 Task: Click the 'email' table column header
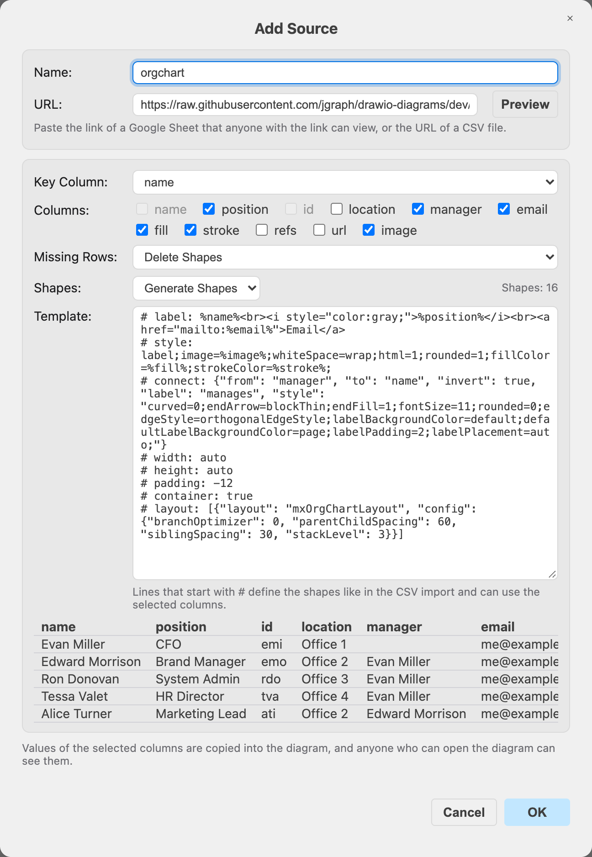pyautogui.click(x=497, y=627)
